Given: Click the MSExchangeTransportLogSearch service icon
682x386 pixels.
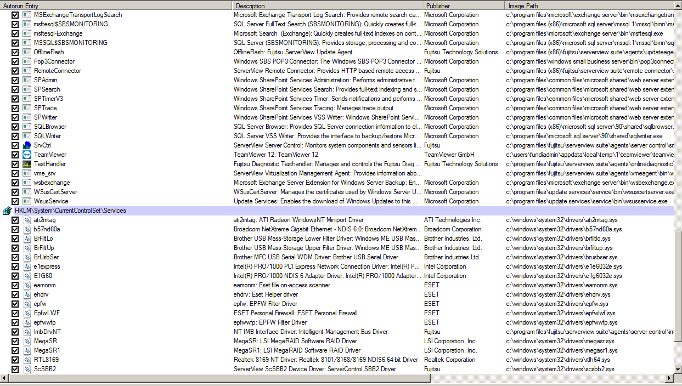Looking at the screenshot, I should pos(27,15).
